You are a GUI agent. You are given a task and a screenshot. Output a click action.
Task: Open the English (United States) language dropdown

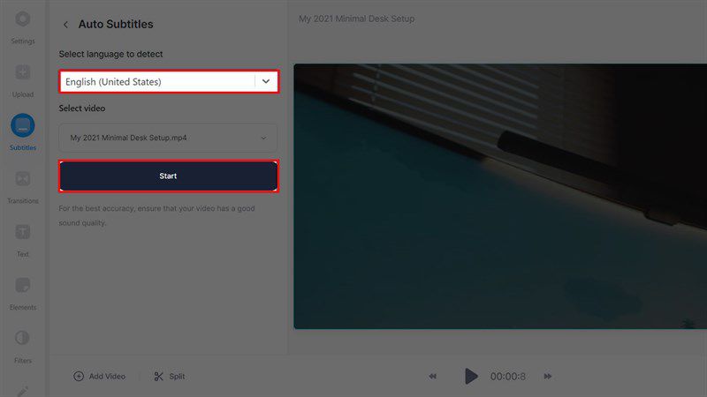point(169,81)
